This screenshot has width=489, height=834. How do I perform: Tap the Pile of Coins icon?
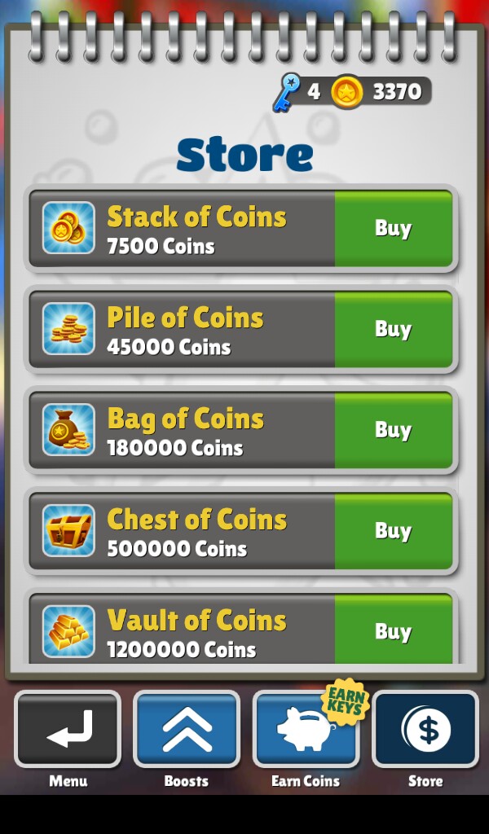coord(68,329)
